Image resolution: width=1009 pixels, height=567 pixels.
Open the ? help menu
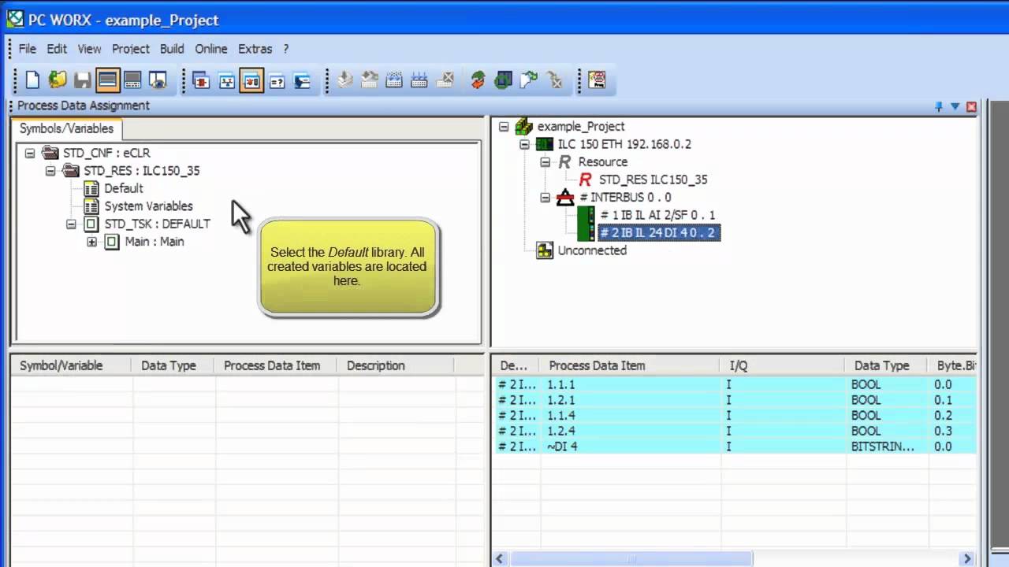[x=286, y=49]
